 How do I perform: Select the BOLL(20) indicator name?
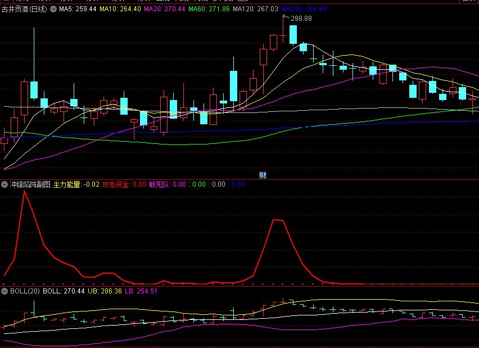click(x=25, y=291)
